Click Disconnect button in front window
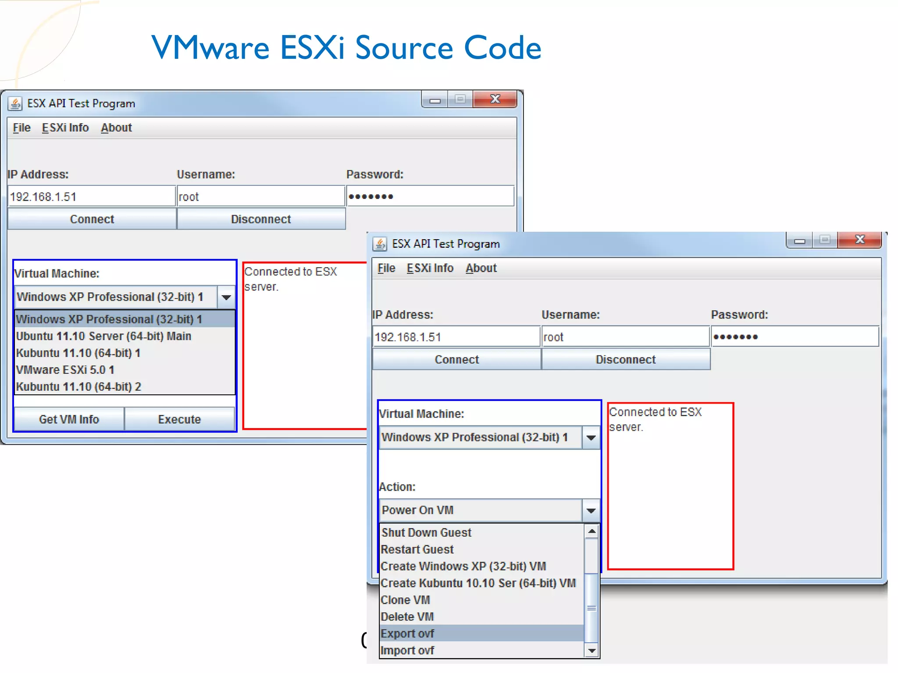Image resolution: width=898 pixels, height=673 pixels. point(626,359)
